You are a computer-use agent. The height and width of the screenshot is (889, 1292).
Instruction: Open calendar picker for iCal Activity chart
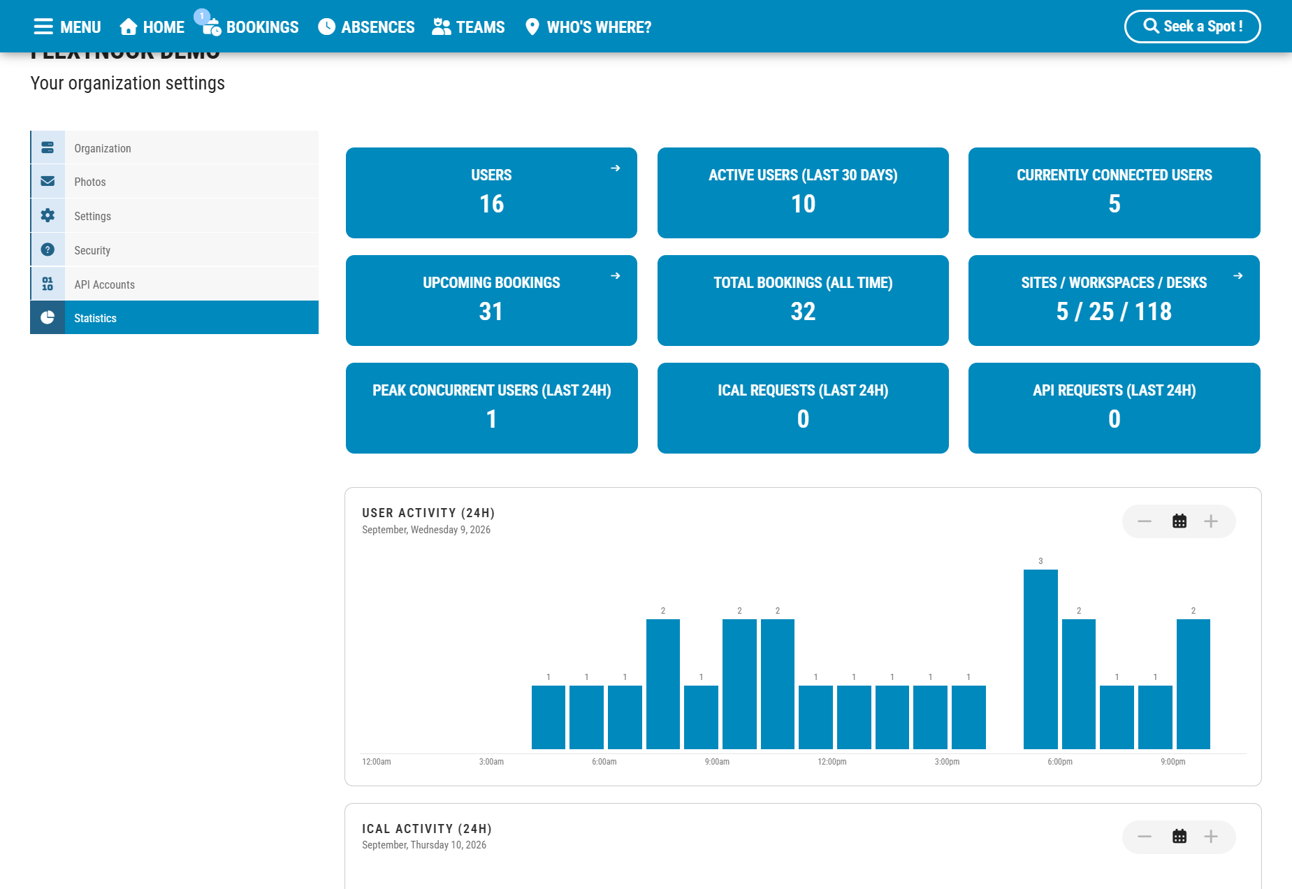tap(1180, 837)
